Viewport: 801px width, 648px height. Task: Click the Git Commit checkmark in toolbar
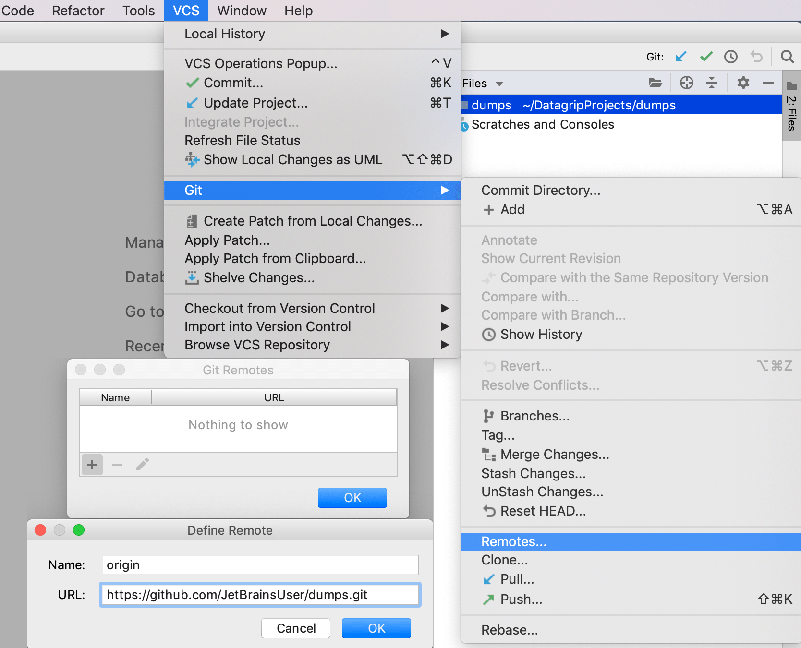coord(706,57)
